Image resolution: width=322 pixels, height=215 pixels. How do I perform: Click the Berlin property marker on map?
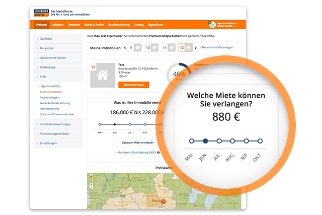(163, 202)
